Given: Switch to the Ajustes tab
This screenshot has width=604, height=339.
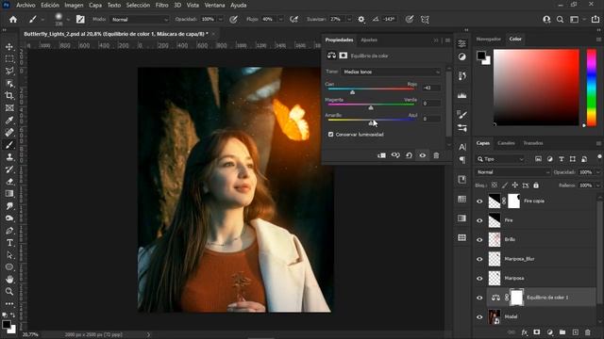Looking at the screenshot, I should [369, 40].
